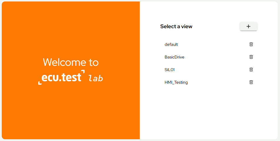Viewport: 280px width, 141px height.
Task: Click the "Welcome to" text
Action: (71, 62)
